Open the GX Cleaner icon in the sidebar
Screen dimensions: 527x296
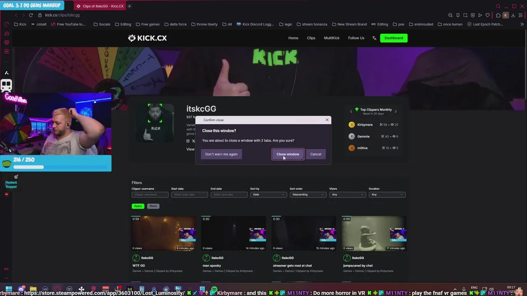[x=7, y=34]
